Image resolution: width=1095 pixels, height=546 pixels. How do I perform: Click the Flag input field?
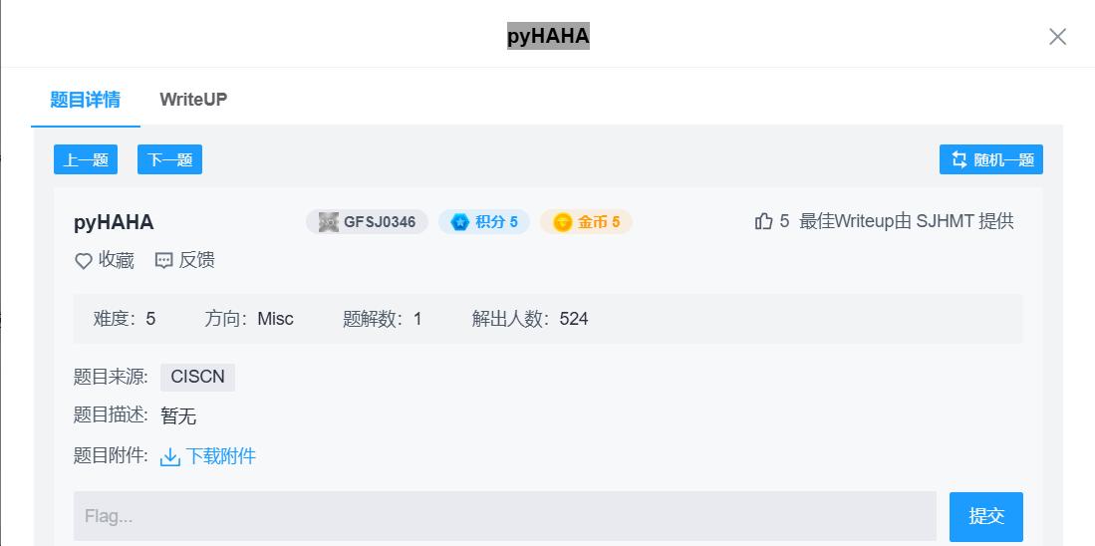(x=504, y=516)
